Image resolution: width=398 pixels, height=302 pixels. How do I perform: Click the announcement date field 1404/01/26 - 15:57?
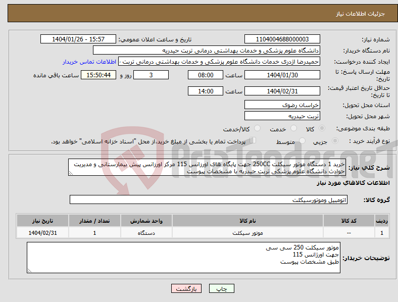78,39
